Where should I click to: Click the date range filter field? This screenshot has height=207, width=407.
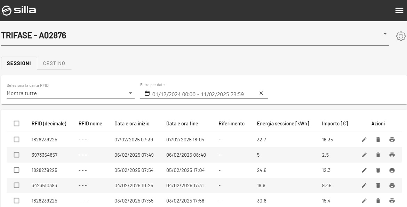pyautogui.click(x=204, y=94)
